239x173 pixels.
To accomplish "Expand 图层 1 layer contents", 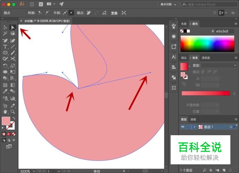I will [x=194, y=127].
